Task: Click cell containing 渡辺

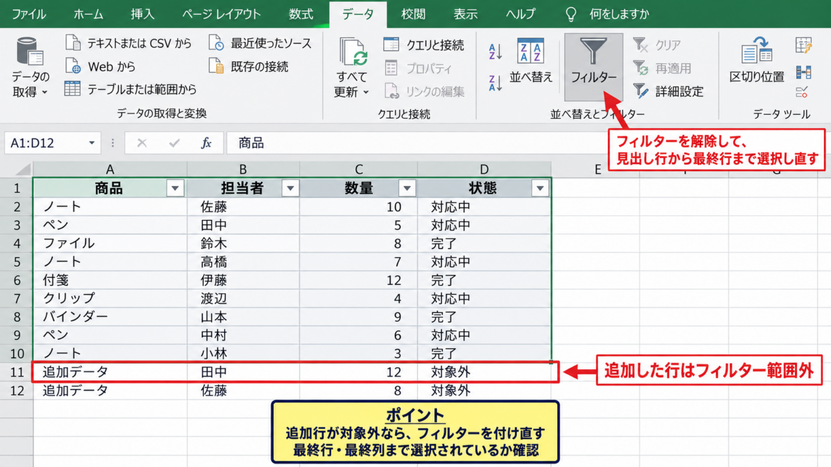Action: pos(243,299)
